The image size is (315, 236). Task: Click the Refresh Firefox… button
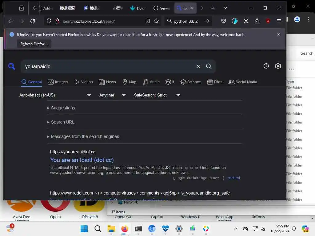[34, 44]
